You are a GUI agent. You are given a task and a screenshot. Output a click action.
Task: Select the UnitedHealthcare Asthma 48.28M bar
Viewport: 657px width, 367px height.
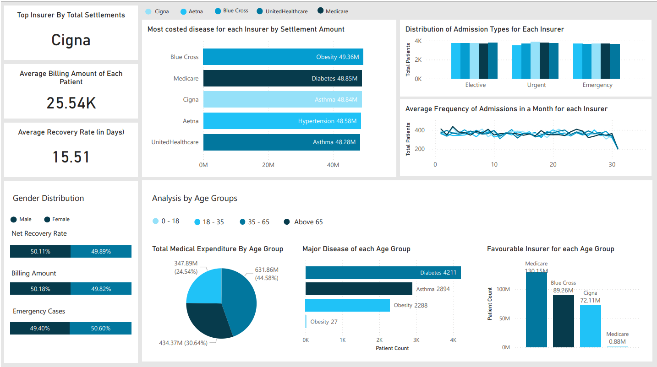click(x=281, y=142)
